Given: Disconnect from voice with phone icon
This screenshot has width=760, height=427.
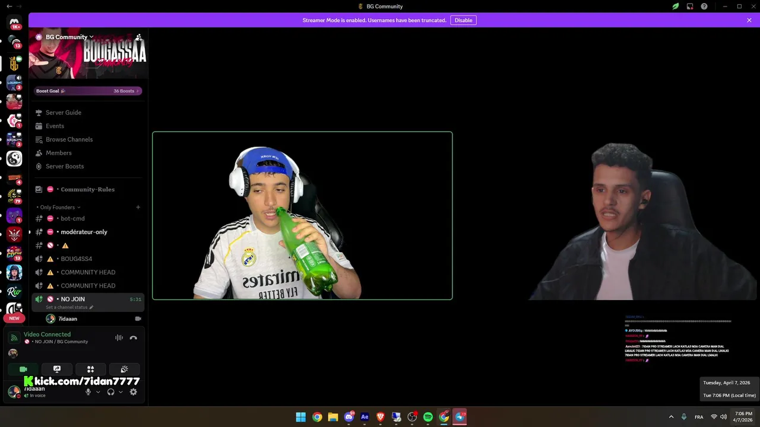Looking at the screenshot, I should click(x=133, y=337).
